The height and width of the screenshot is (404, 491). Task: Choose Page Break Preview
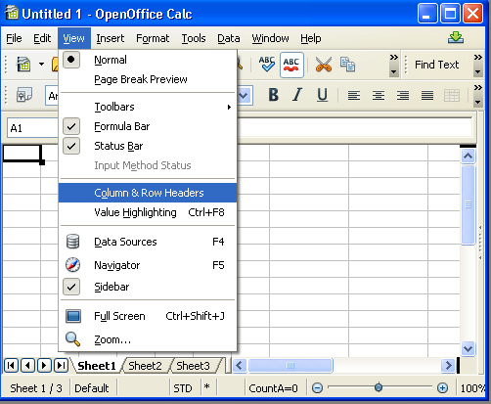pos(148,79)
